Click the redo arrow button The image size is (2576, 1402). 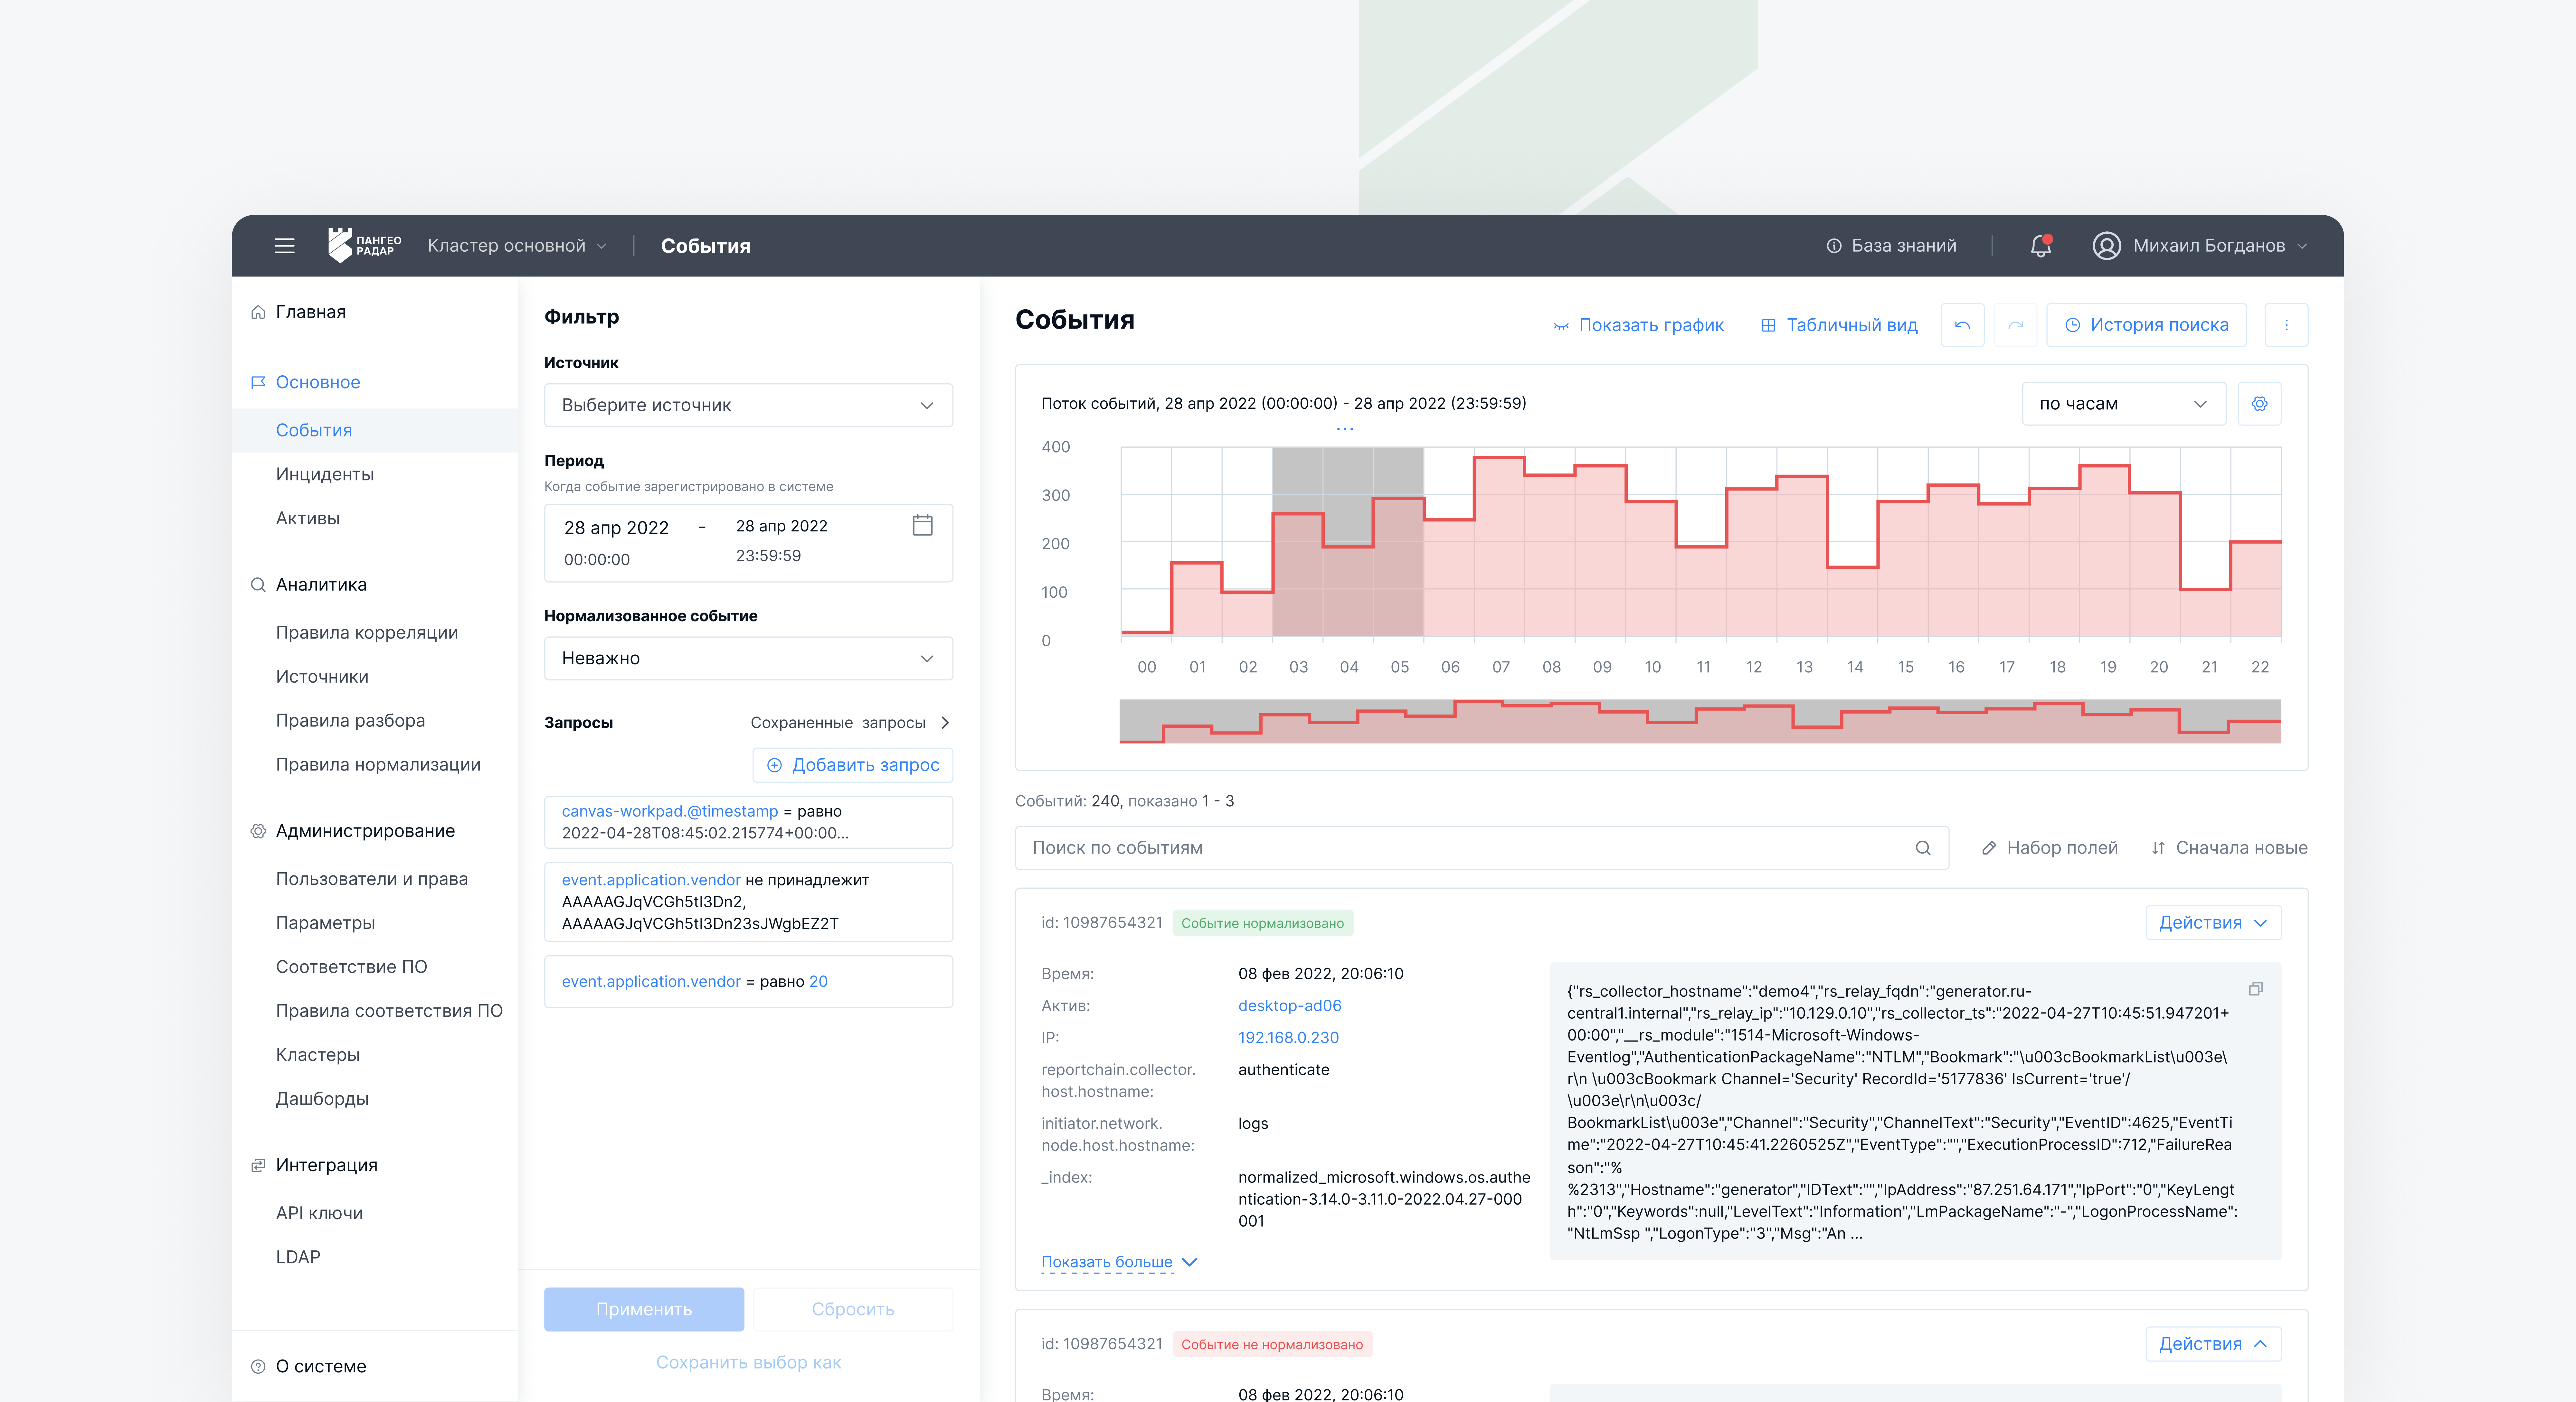pos(2015,325)
